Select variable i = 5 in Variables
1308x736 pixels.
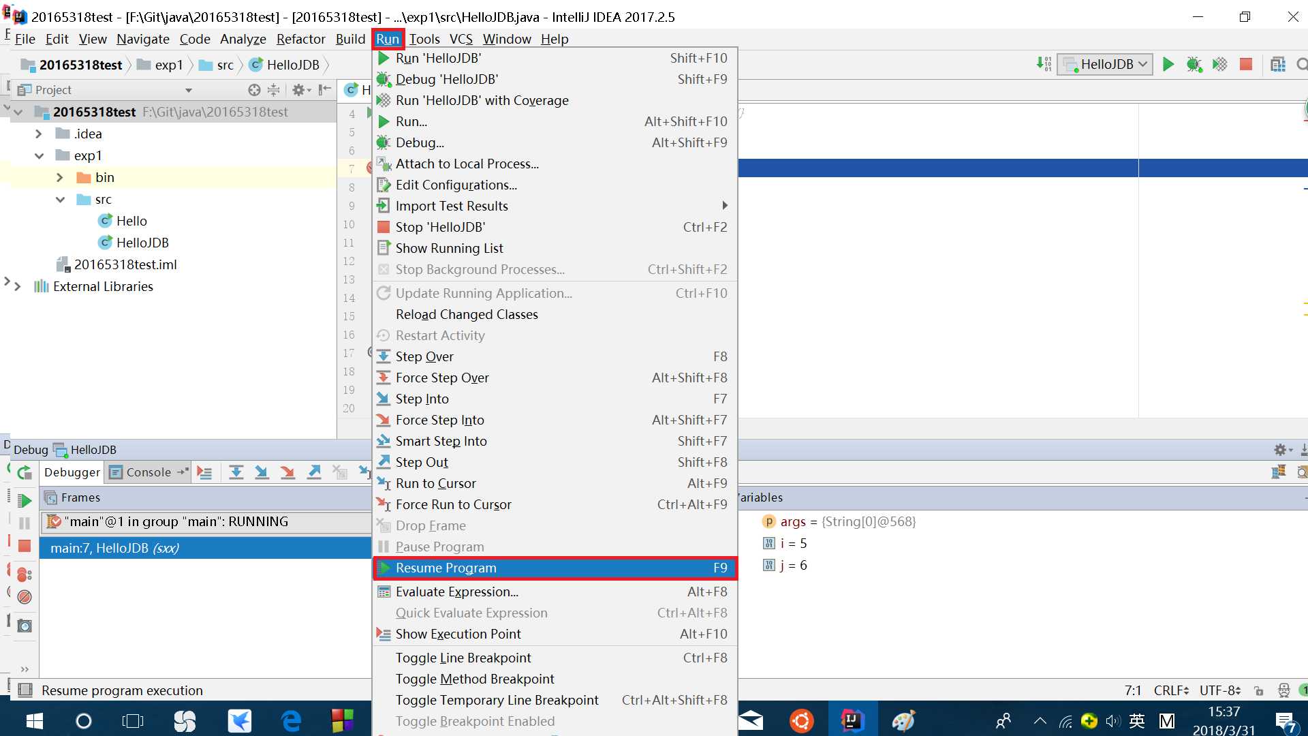(785, 543)
